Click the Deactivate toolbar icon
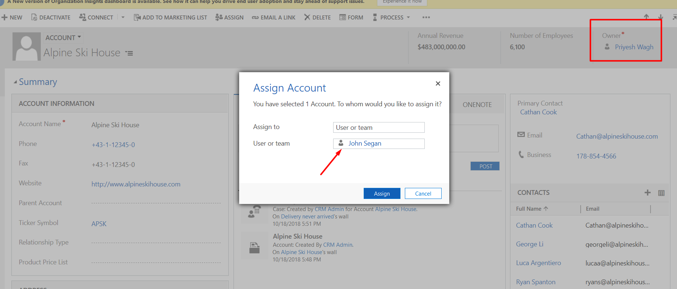Screen dimensions: 677x289 [x=34, y=17]
